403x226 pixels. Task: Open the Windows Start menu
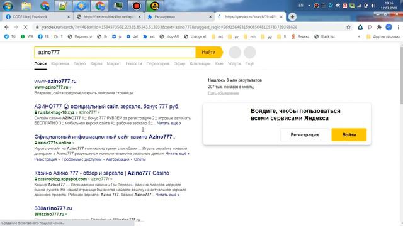(7, 6)
